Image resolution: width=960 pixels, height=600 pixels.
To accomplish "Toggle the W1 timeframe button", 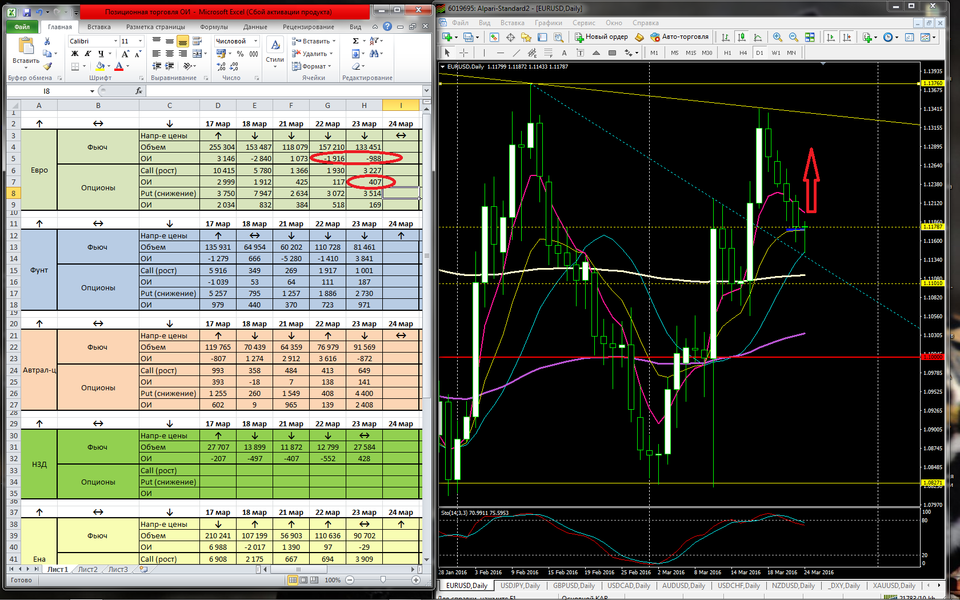I will click(x=775, y=53).
